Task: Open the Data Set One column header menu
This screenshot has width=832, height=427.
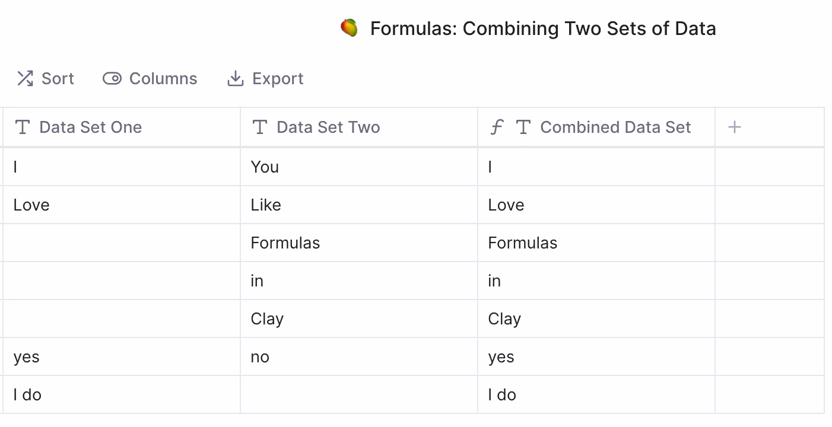Action: [x=122, y=127]
